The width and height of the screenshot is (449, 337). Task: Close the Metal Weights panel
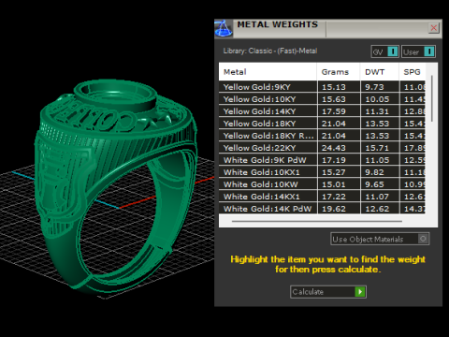[x=433, y=28]
